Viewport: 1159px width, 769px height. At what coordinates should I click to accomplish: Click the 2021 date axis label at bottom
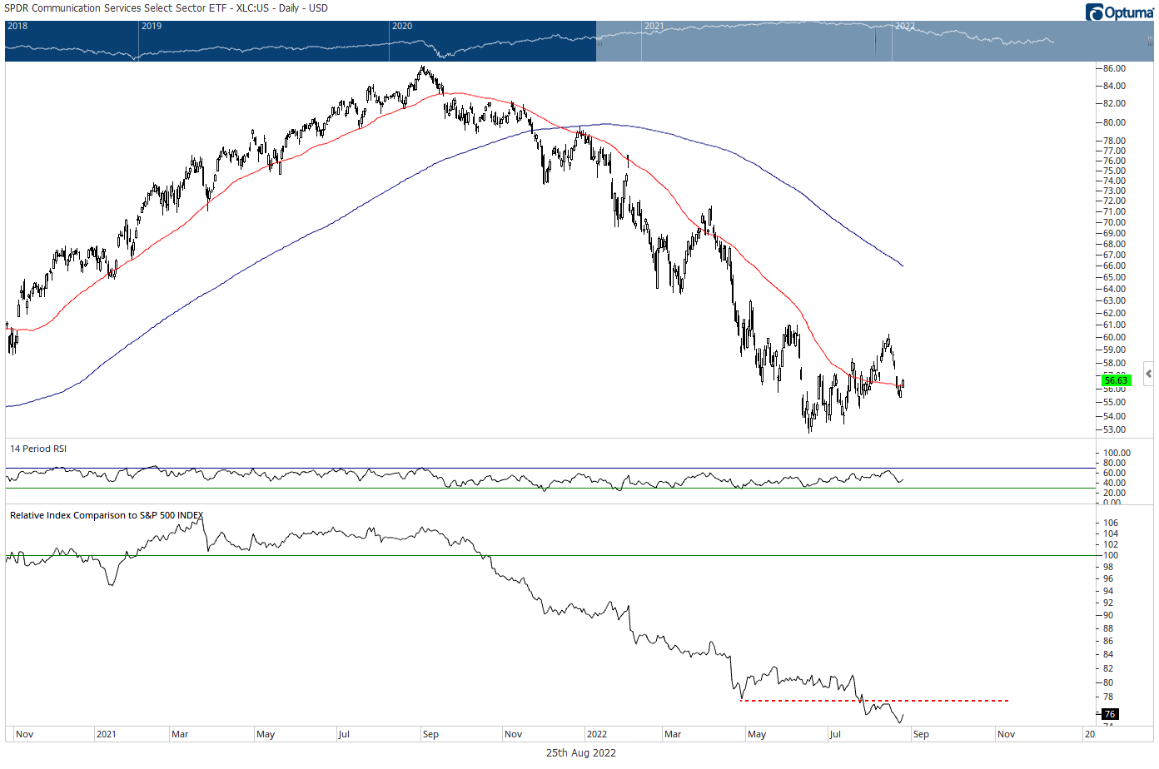pyautogui.click(x=107, y=734)
